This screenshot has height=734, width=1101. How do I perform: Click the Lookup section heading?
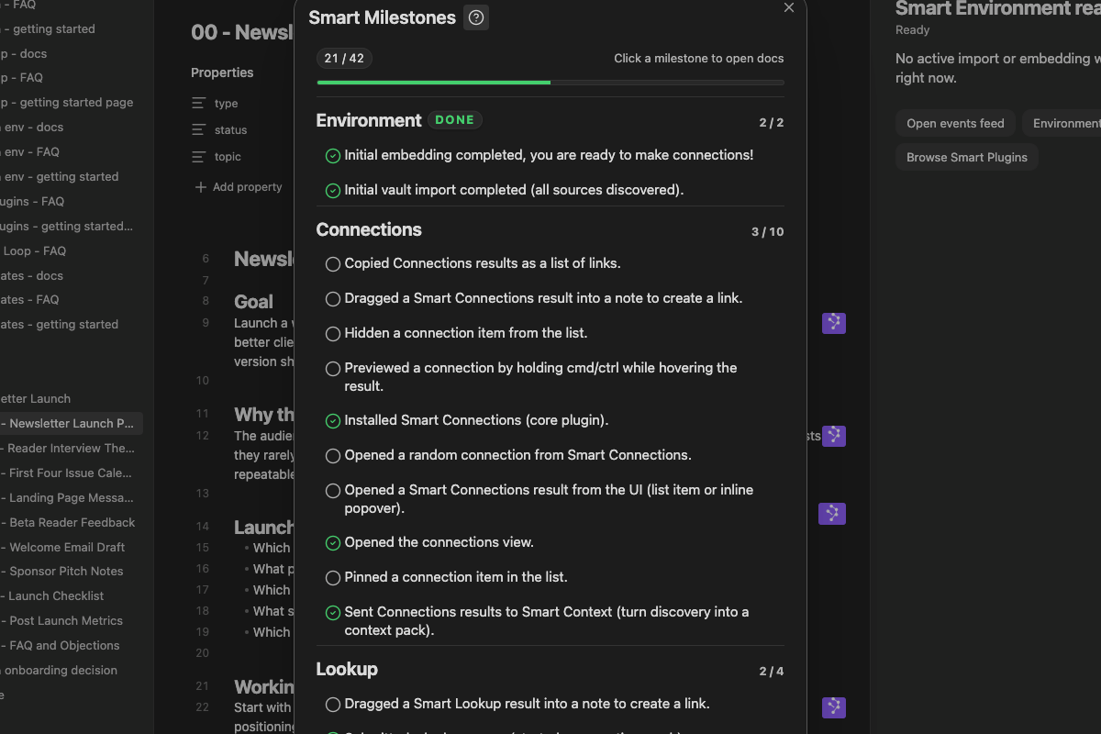(x=347, y=669)
